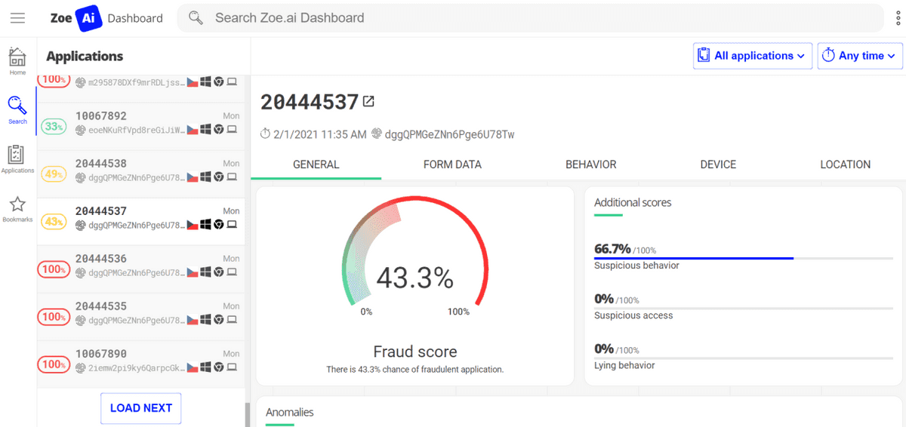Image resolution: width=906 pixels, height=427 pixels.
Task: Click 100% badge of application 20444535
Action: click(x=54, y=317)
